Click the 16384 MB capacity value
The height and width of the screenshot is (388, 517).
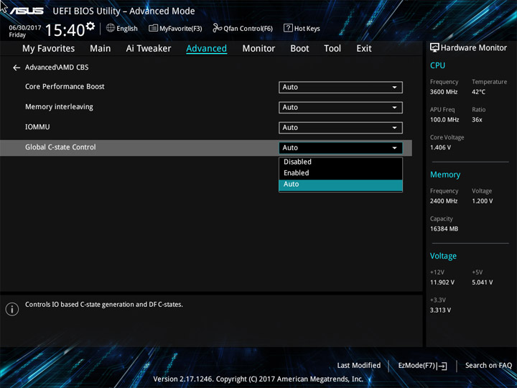[444, 228]
